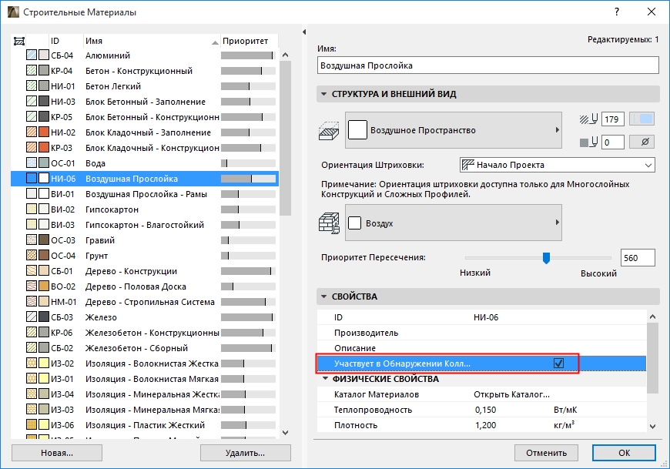Click the surface material icon beside Воздух
This screenshot has width=670, height=469.
pos(329,223)
